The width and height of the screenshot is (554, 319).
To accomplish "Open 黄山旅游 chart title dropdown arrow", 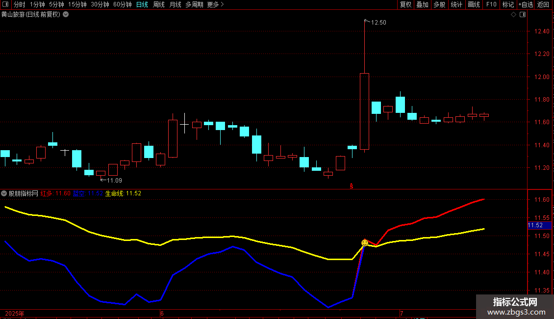I will 66,15.
